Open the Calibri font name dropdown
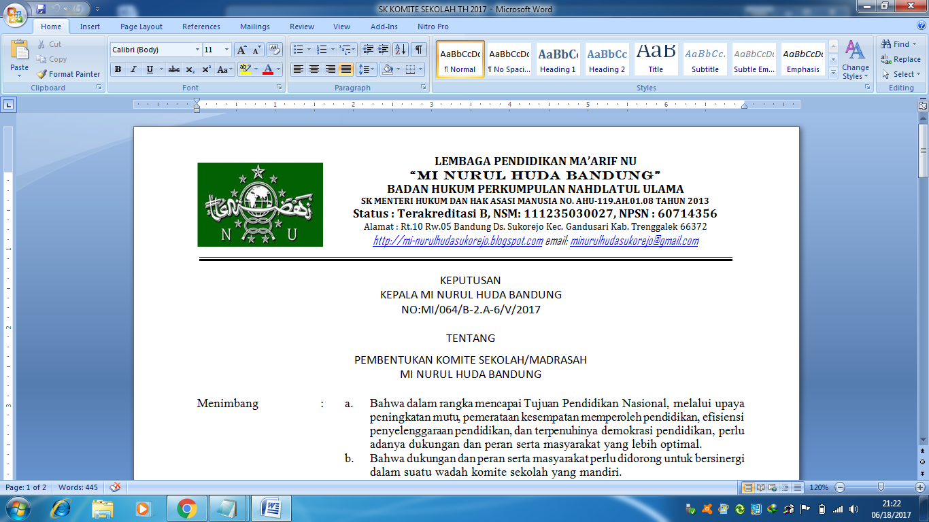 coord(197,50)
